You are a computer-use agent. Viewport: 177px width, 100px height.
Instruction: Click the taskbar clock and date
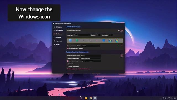tap(170, 98)
